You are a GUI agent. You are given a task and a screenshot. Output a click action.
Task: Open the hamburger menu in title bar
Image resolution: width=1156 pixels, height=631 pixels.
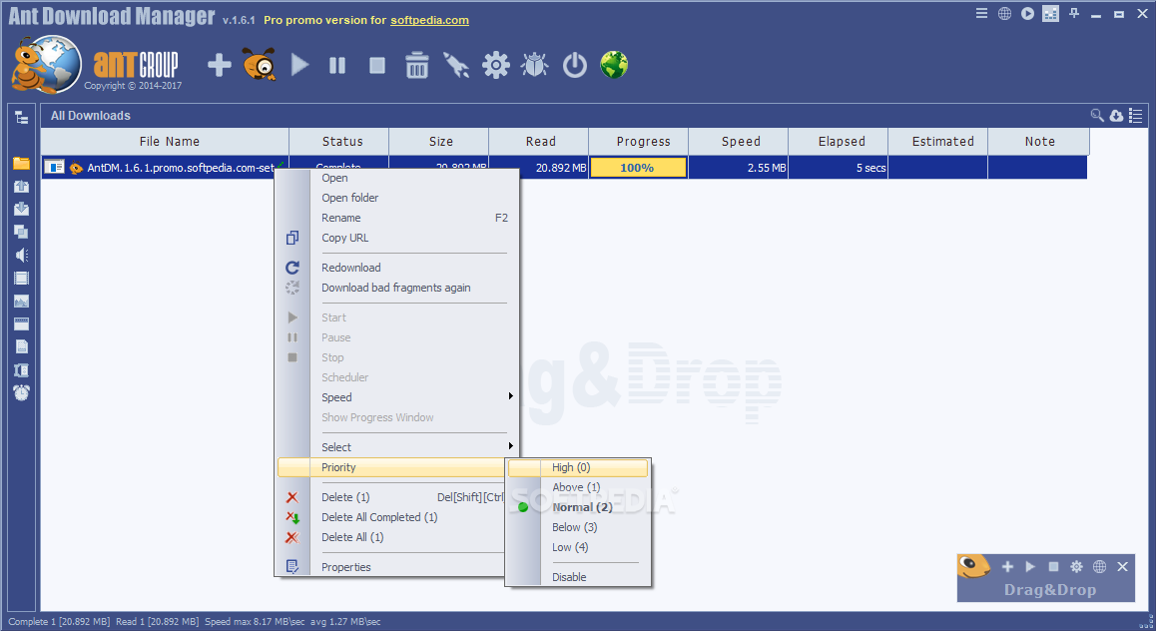point(981,13)
